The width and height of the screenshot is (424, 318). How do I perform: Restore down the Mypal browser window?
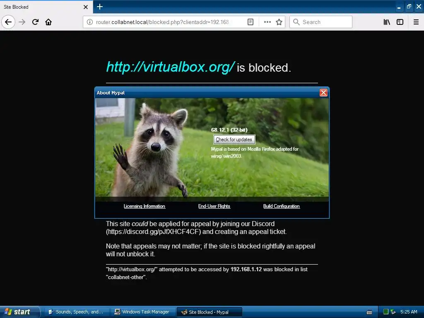coord(409,7)
